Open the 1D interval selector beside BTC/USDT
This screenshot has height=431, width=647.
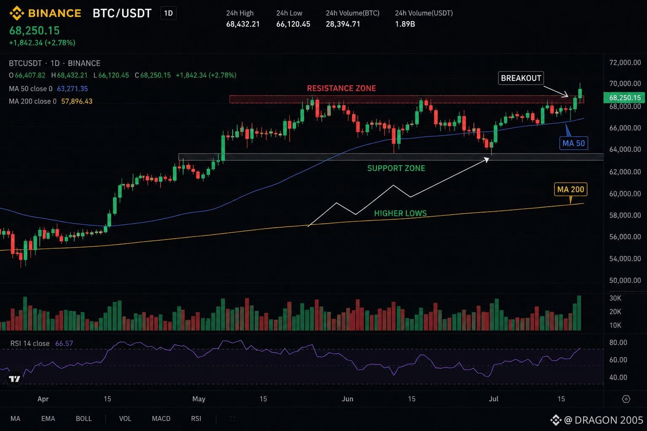coord(168,13)
